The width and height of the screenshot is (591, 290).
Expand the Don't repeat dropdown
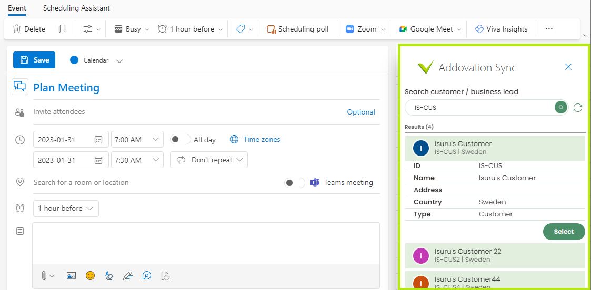coord(209,160)
